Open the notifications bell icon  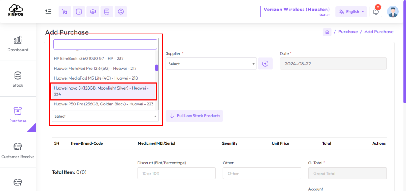(x=376, y=11)
